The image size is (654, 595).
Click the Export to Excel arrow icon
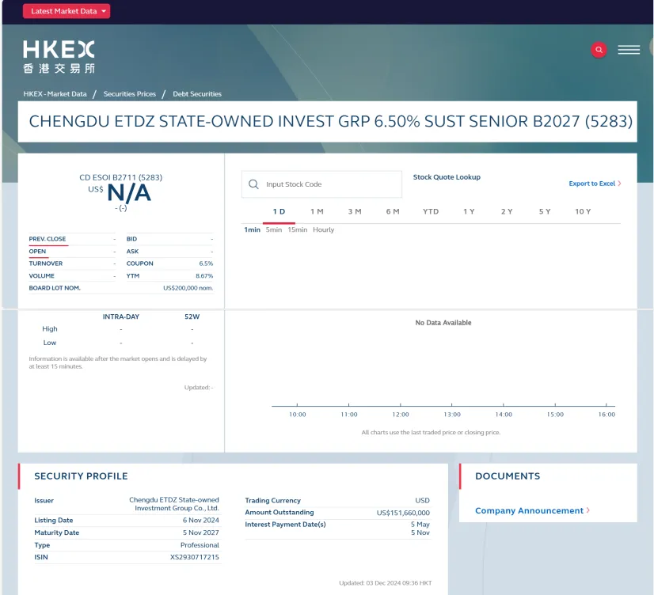(619, 184)
